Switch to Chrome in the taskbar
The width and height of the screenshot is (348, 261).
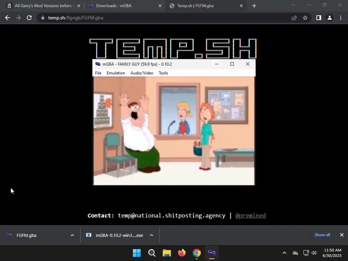point(197,253)
